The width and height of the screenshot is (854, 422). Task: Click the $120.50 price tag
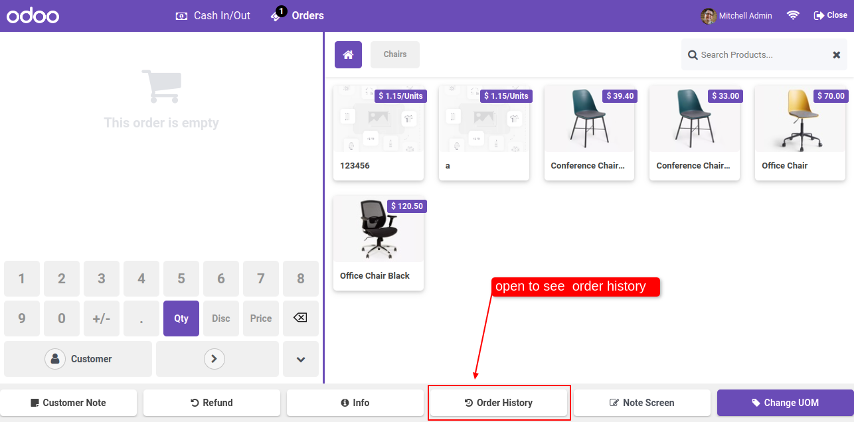[407, 206]
